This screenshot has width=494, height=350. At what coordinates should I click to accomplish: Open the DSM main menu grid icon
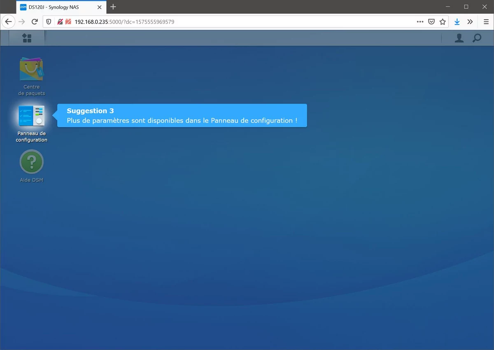point(27,38)
